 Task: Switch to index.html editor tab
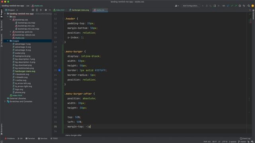(x=60, y=10)
